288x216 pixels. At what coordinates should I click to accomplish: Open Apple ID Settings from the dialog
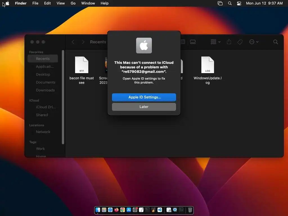point(144,97)
